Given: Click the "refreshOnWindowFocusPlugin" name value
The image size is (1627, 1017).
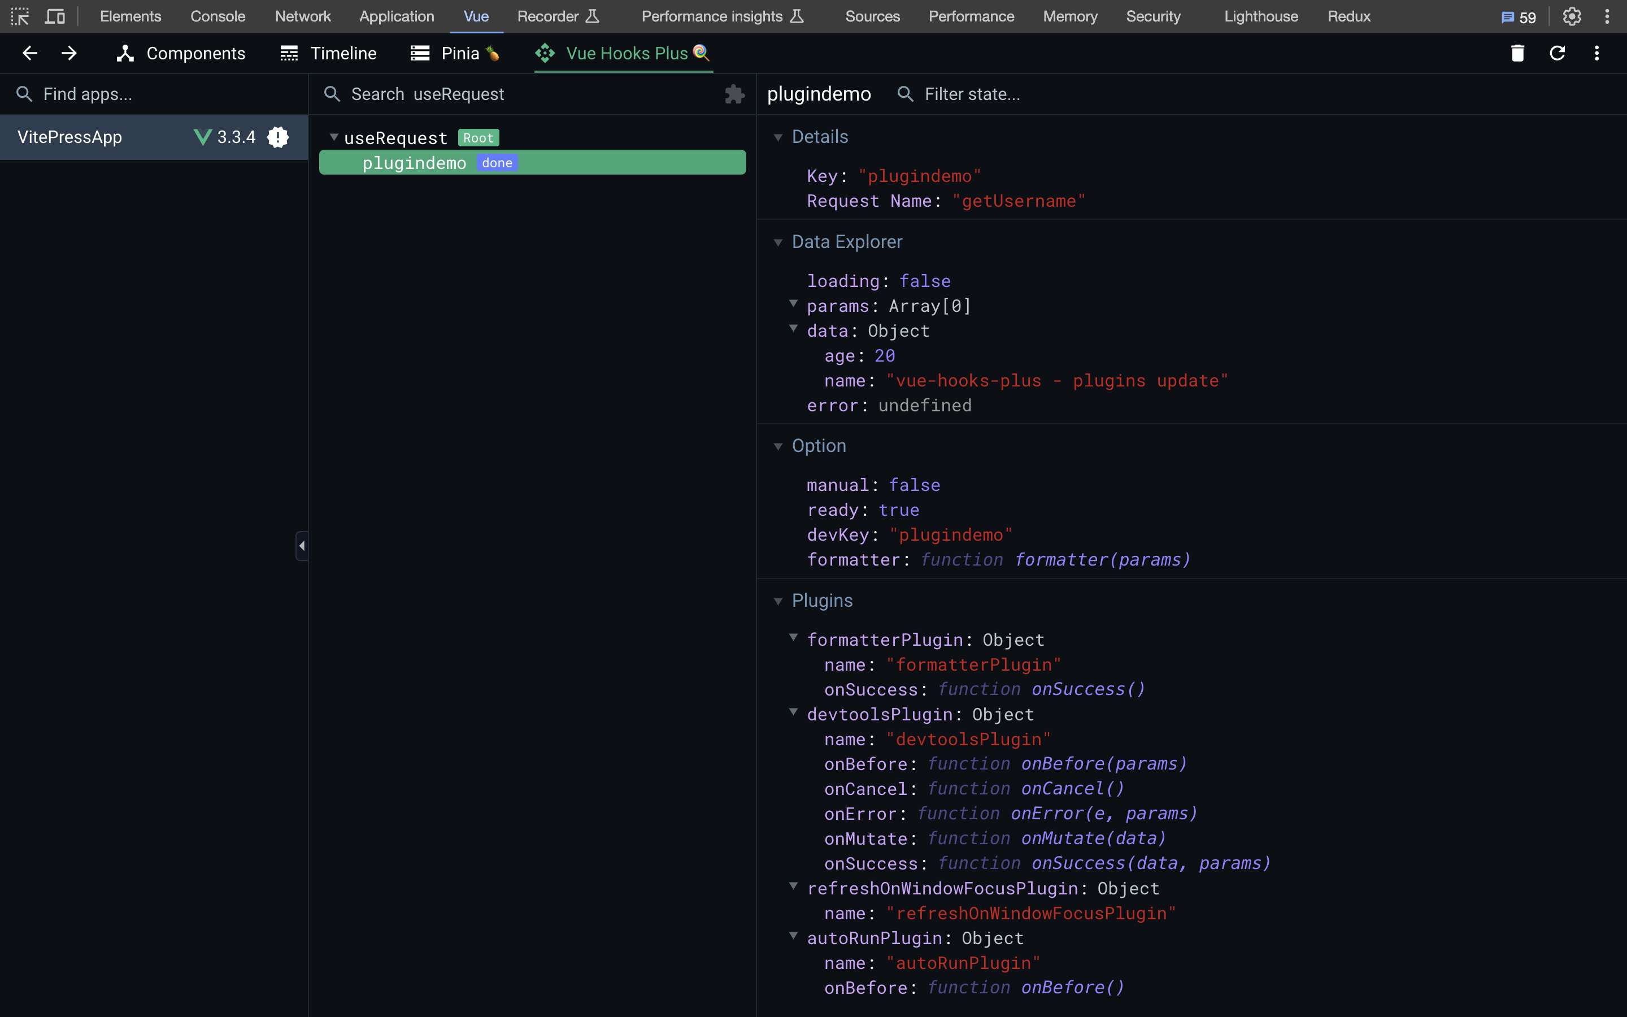Looking at the screenshot, I should [x=1030, y=914].
